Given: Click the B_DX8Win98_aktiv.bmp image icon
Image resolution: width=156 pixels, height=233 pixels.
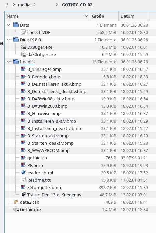Looking at the screenshot, I should [x=23, y=99].
